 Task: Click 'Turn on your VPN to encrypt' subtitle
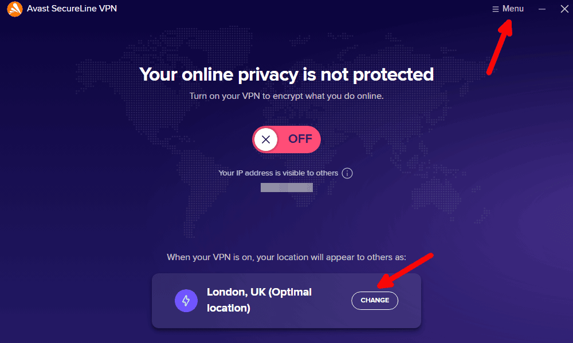[x=286, y=96]
